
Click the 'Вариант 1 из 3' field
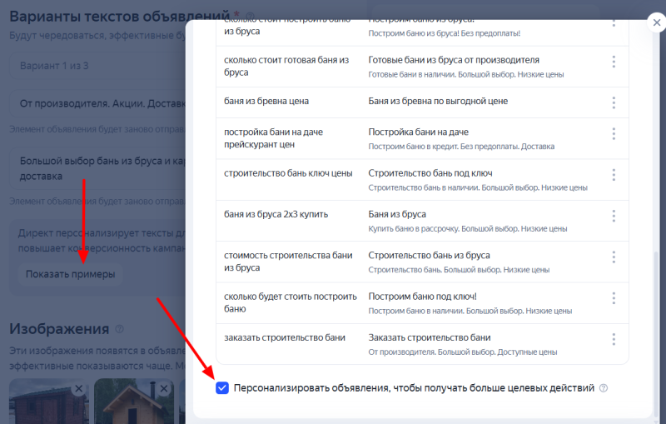pyautogui.click(x=97, y=66)
